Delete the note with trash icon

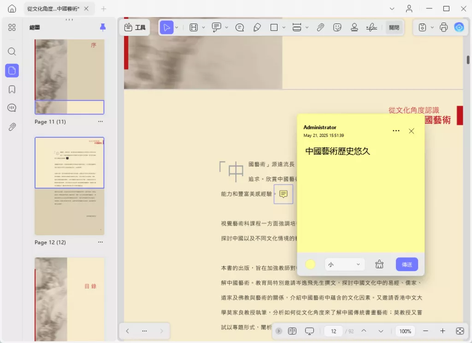[x=379, y=265]
